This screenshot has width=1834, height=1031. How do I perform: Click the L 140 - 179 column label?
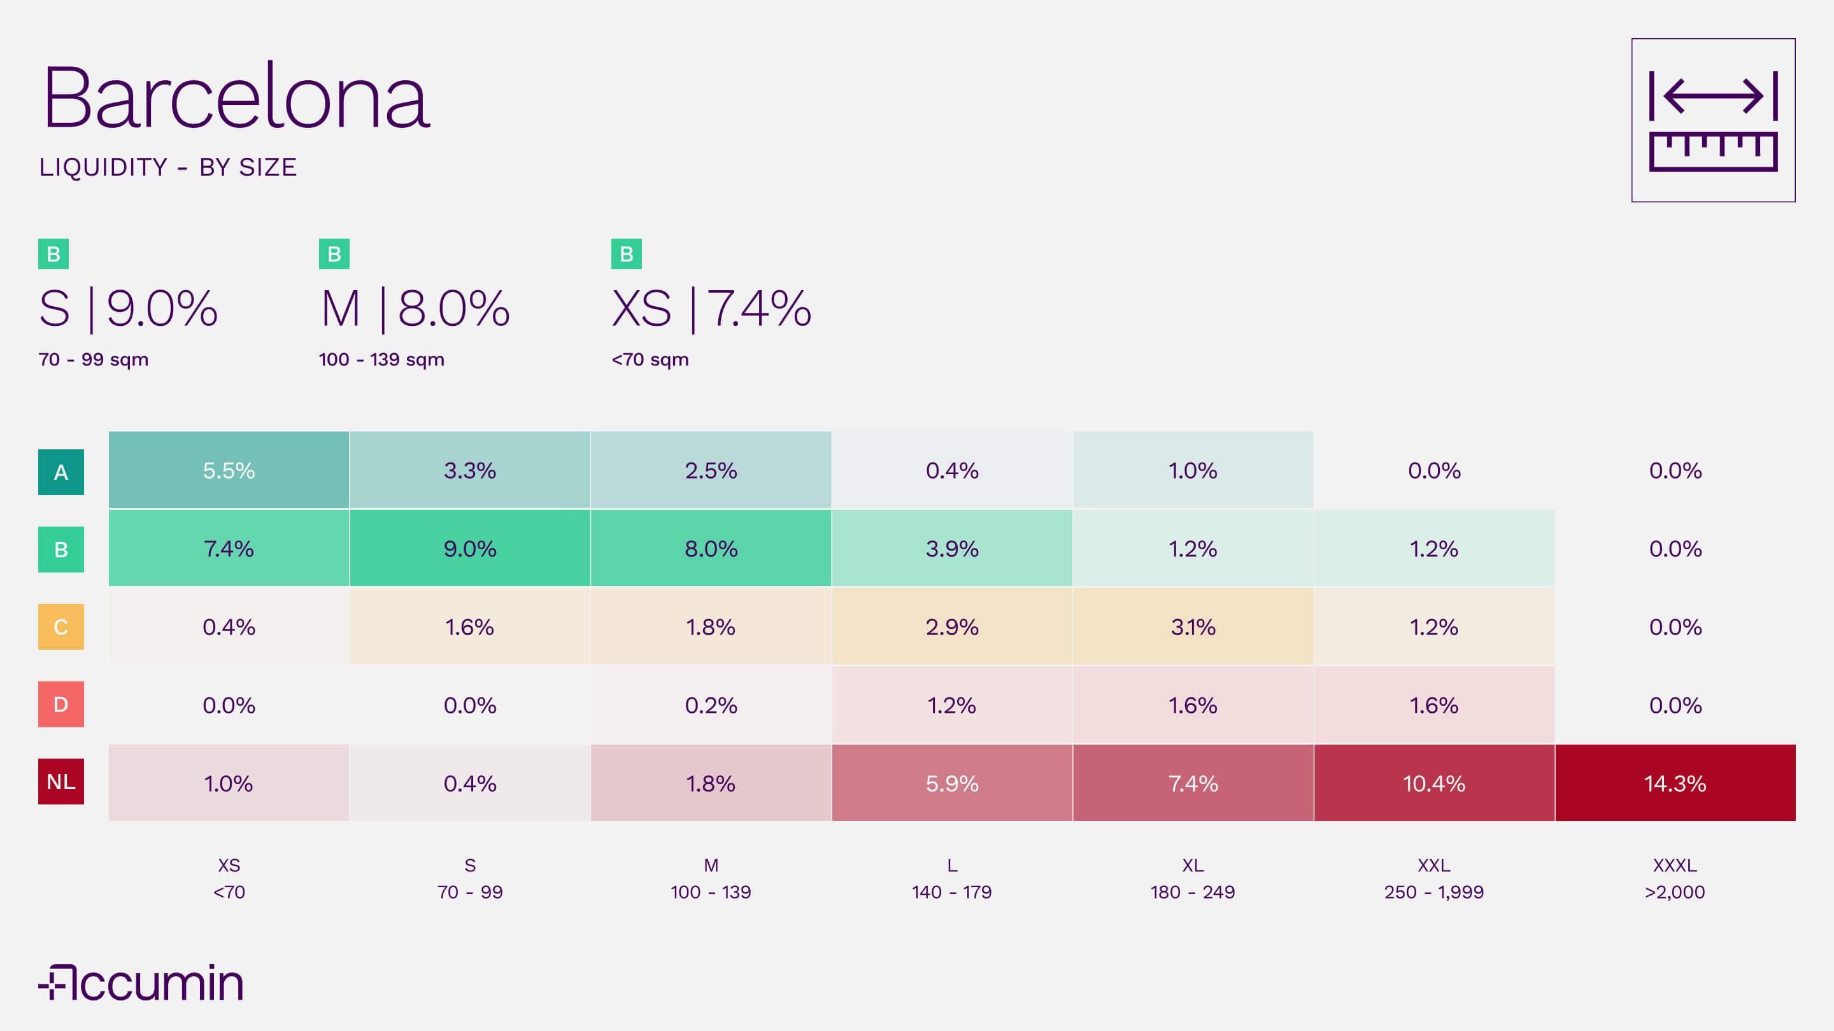point(952,879)
